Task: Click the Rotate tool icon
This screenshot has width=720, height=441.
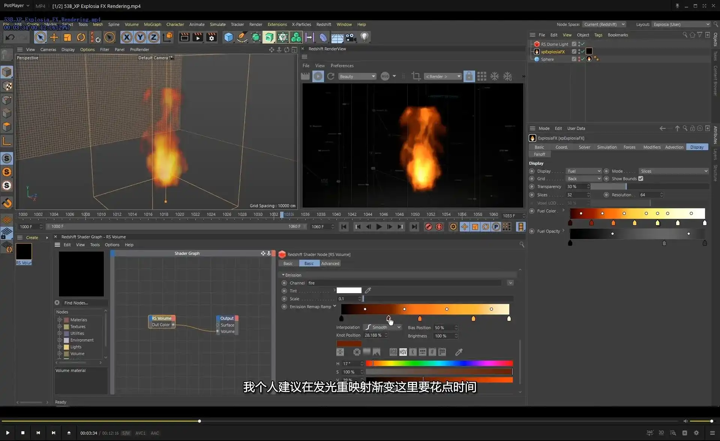Action: point(81,37)
